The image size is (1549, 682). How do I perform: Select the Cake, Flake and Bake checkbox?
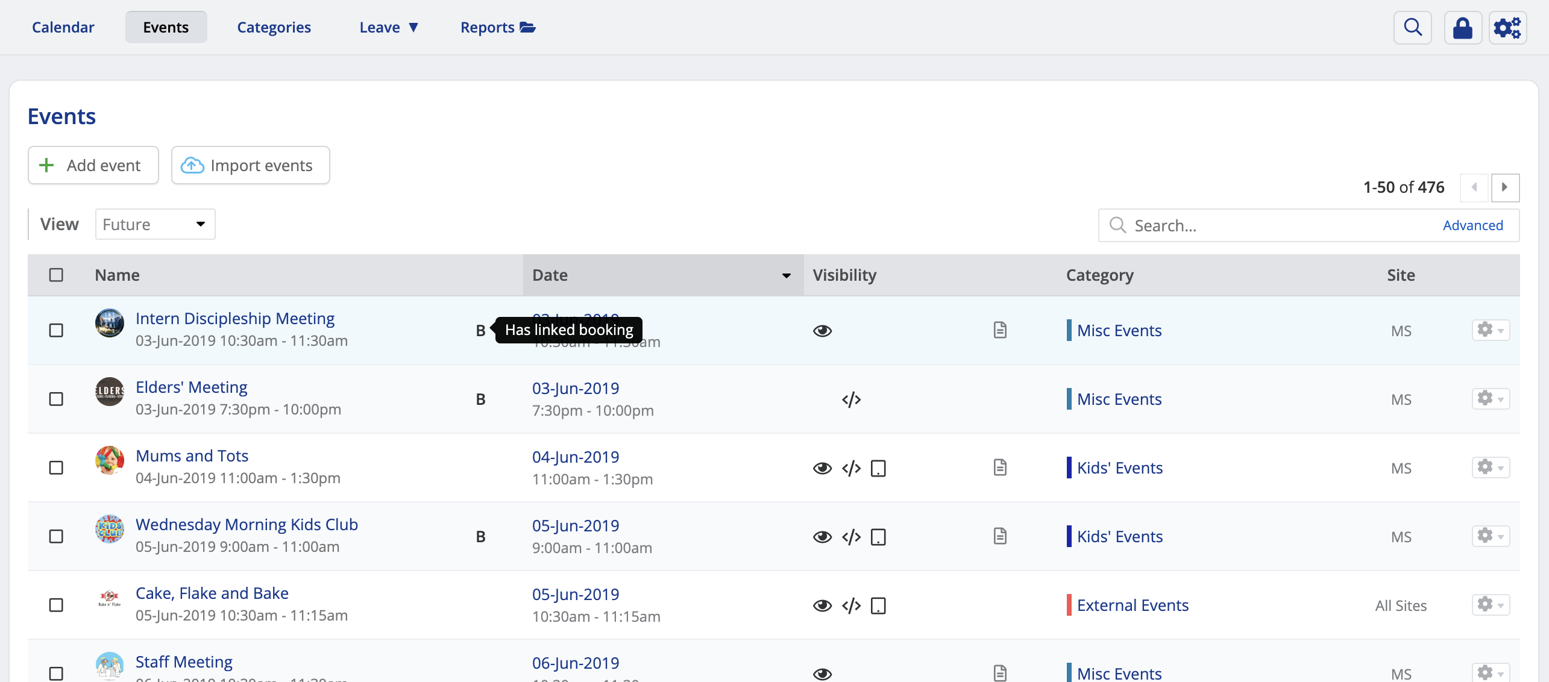click(56, 605)
